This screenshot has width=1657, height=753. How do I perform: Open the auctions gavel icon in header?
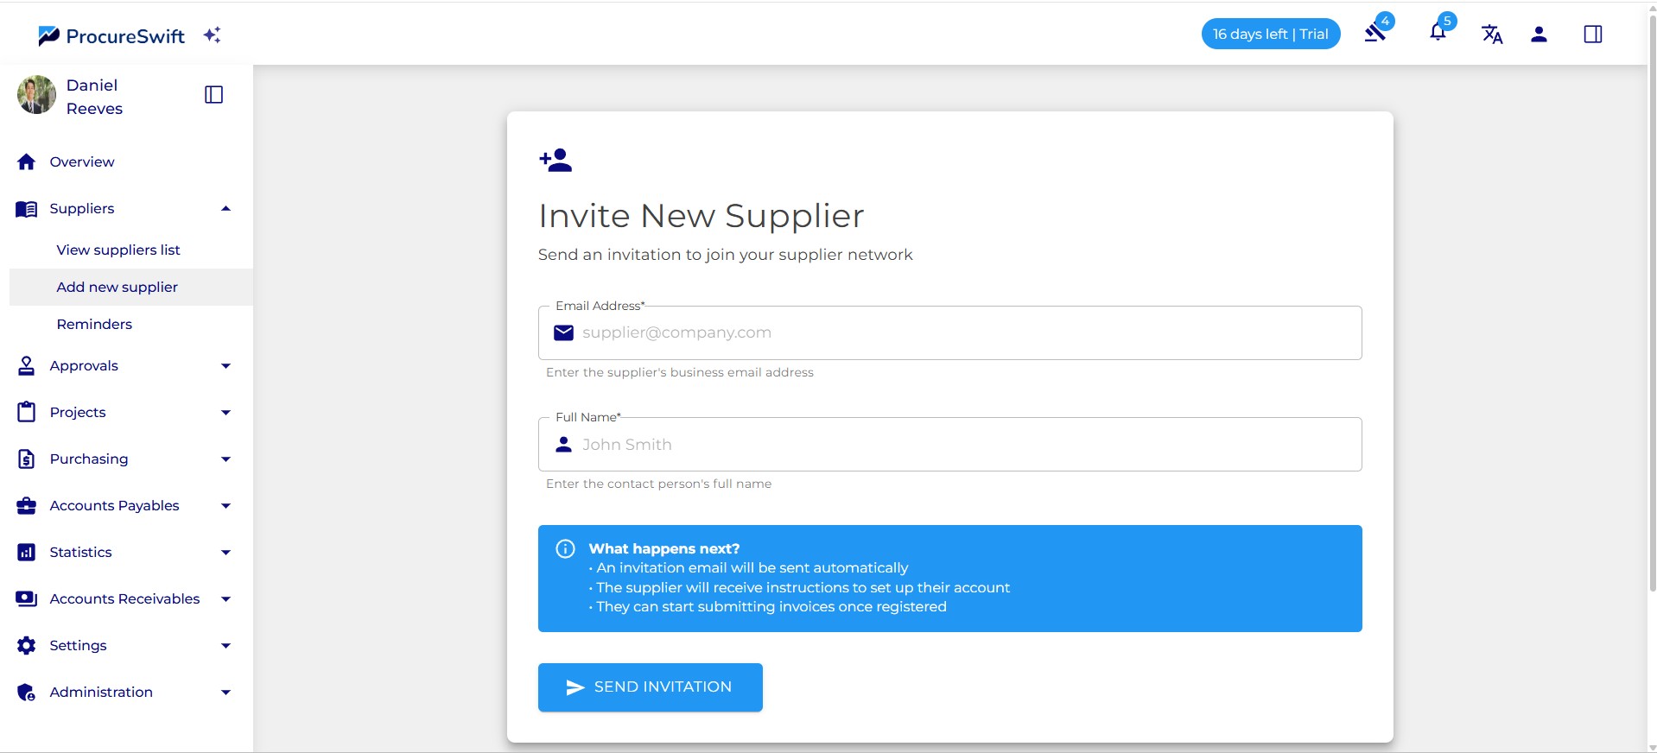(1374, 34)
